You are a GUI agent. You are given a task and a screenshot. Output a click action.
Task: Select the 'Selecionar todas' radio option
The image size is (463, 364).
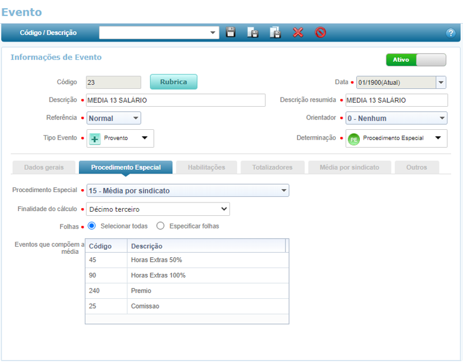pyautogui.click(x=92, y=226)
